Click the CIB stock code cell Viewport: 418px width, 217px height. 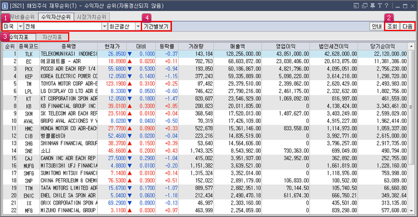(29, 136)
